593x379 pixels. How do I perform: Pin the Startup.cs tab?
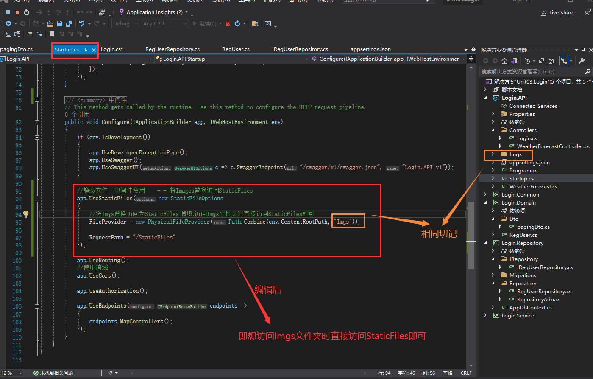pos(86,50)
